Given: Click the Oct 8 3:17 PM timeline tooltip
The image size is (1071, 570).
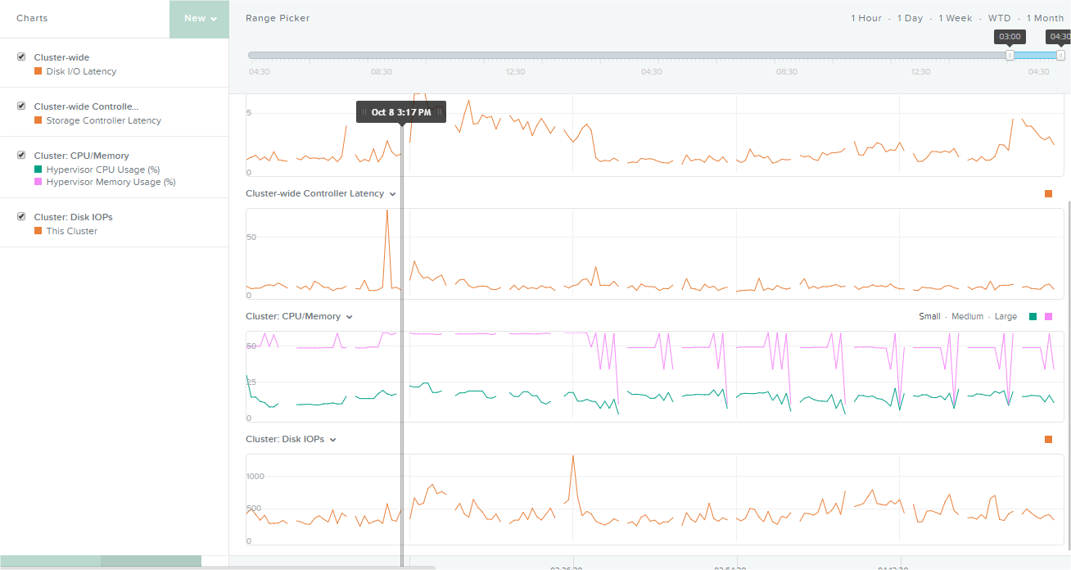Looking at the screenshot, I should pos(401,112).
